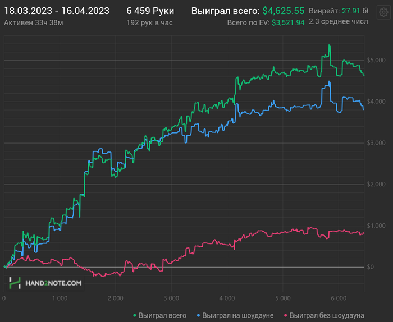Image resolution: width=393 pixels, height=322 pixels.
Task: Click the $2,000 y-axis label
Action: (376, 185)
